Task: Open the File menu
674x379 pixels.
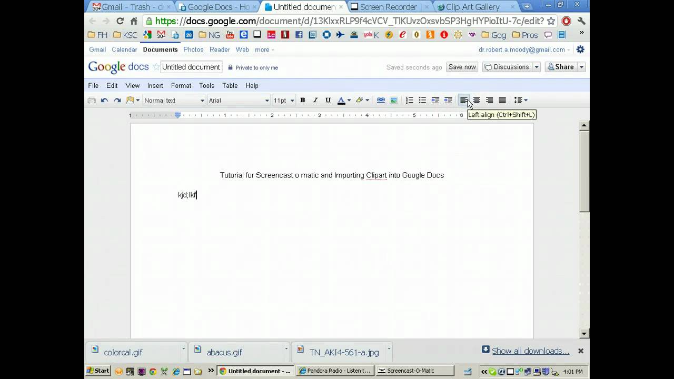Action: (x=93, y=86)
